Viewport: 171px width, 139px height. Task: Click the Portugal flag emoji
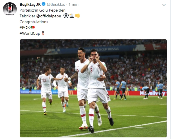(33, 27)
